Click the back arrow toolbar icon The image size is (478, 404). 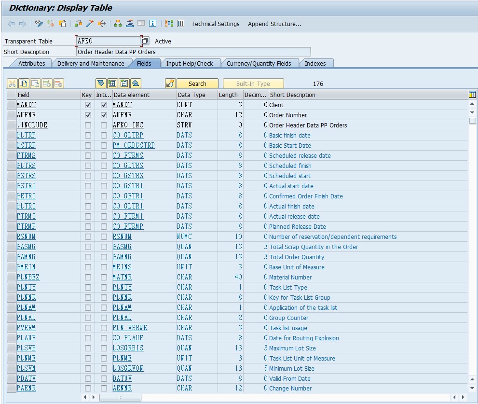coord(11,24)
